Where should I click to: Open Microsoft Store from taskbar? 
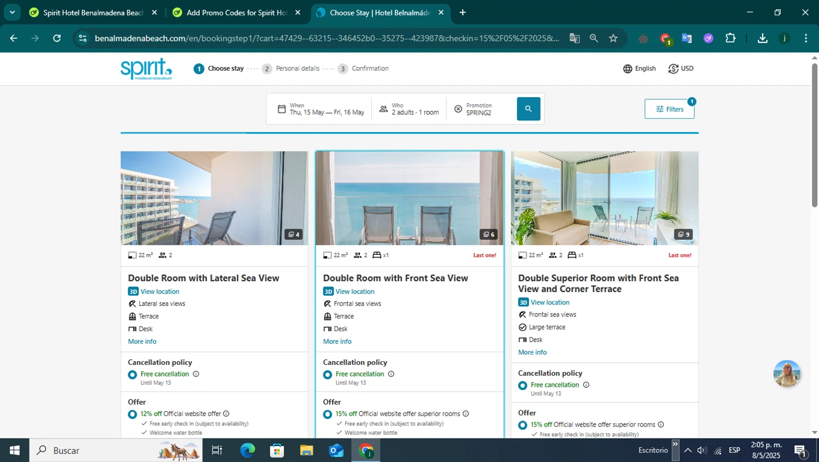coord(277,451)
